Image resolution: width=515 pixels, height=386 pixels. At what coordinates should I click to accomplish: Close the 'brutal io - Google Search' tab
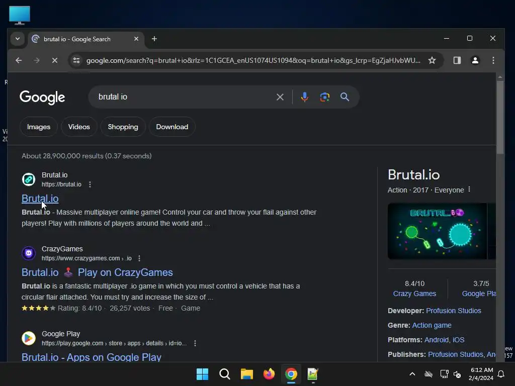click(136, 39)
